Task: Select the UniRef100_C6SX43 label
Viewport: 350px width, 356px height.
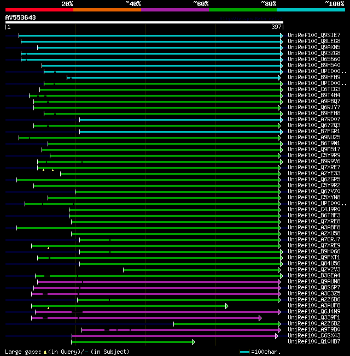Action: click(x=314, y=336)
